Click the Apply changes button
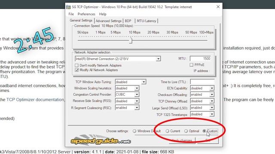 182,141
